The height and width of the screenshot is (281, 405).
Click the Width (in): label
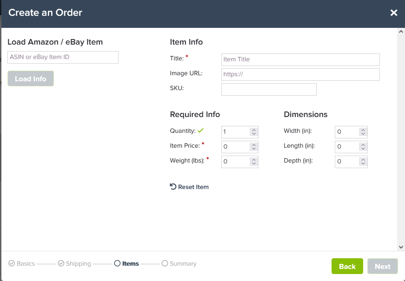(x=298, y=131)
